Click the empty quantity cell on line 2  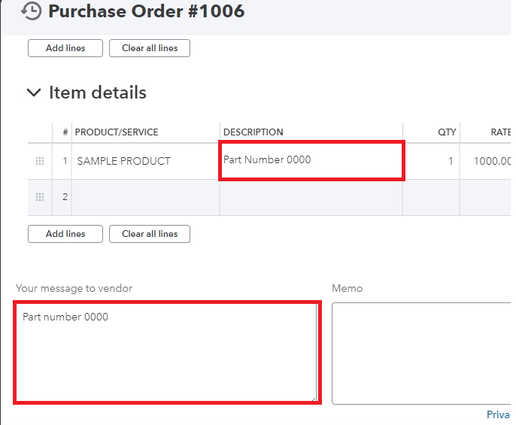point(432,197)
